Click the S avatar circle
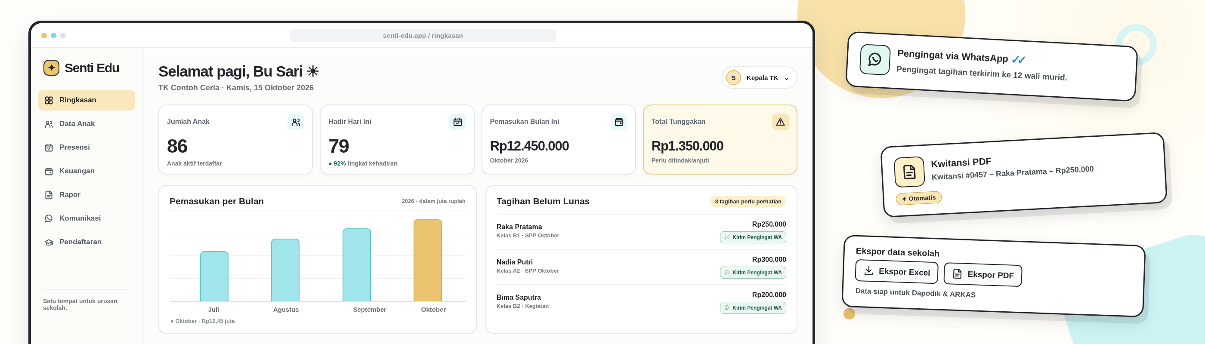This screenshot has width=1205, height=344. [733, 77]
